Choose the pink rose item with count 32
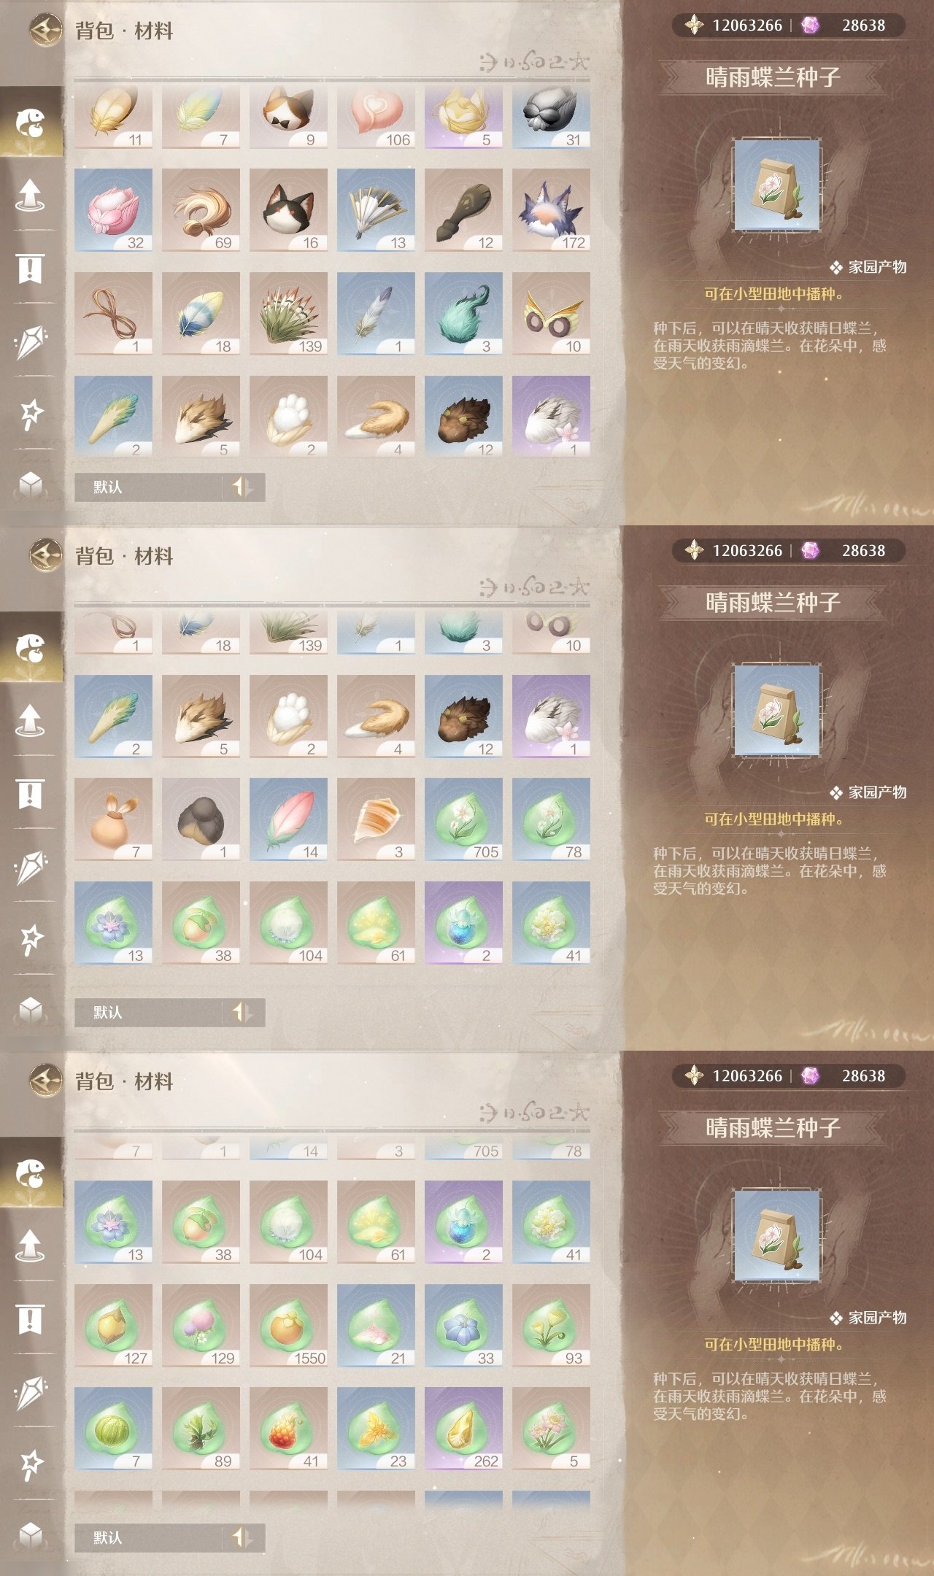This screenshot has height=1576, width=934. (113, 210)
